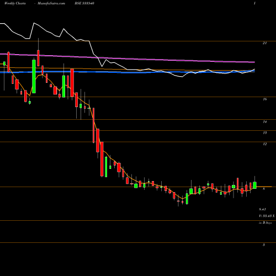The image size is (276, 276).
Task: Click the '12' price axis label
Action: 264,144
